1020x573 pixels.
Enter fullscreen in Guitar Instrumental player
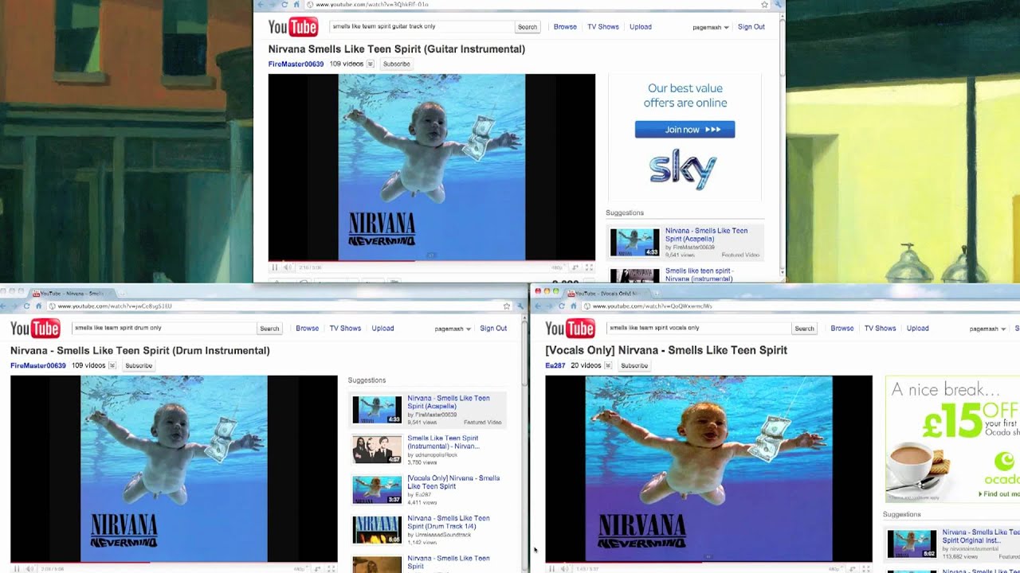click(590, 267)
